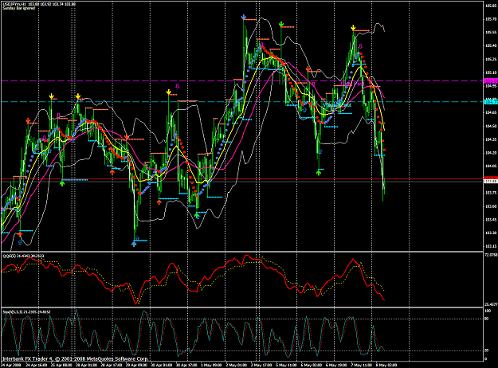Click the '30 Apr 17:00' time axis label
Viewport: 498px width, 368px height.
[186, 365]
